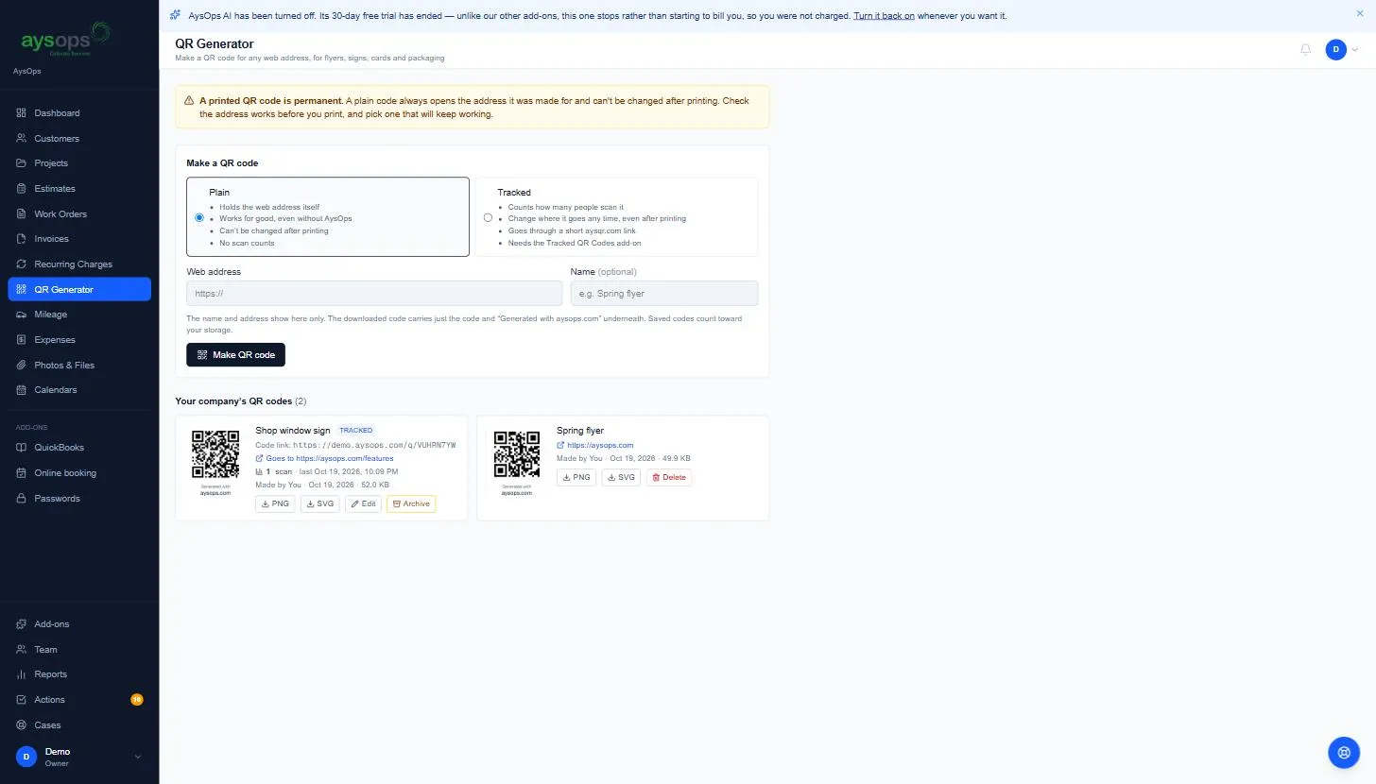The image size is (1376, 784).
Task: Open Recurring Charges
Action: tap(79, 264)
